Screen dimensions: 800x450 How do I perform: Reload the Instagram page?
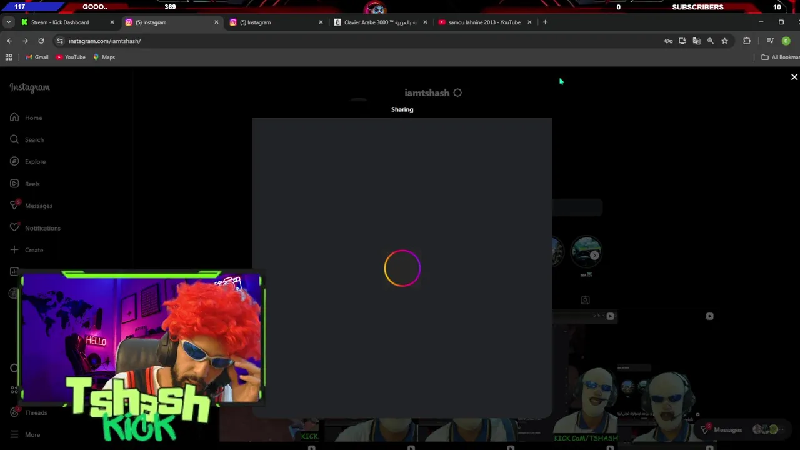point(41,41)
